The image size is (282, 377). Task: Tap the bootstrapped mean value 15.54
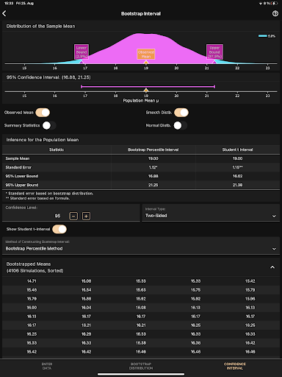tap(86, 290)
